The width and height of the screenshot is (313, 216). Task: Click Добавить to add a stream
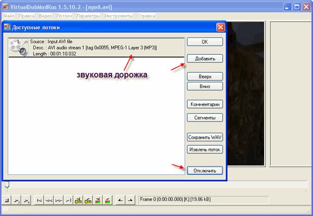pos(205,59)
